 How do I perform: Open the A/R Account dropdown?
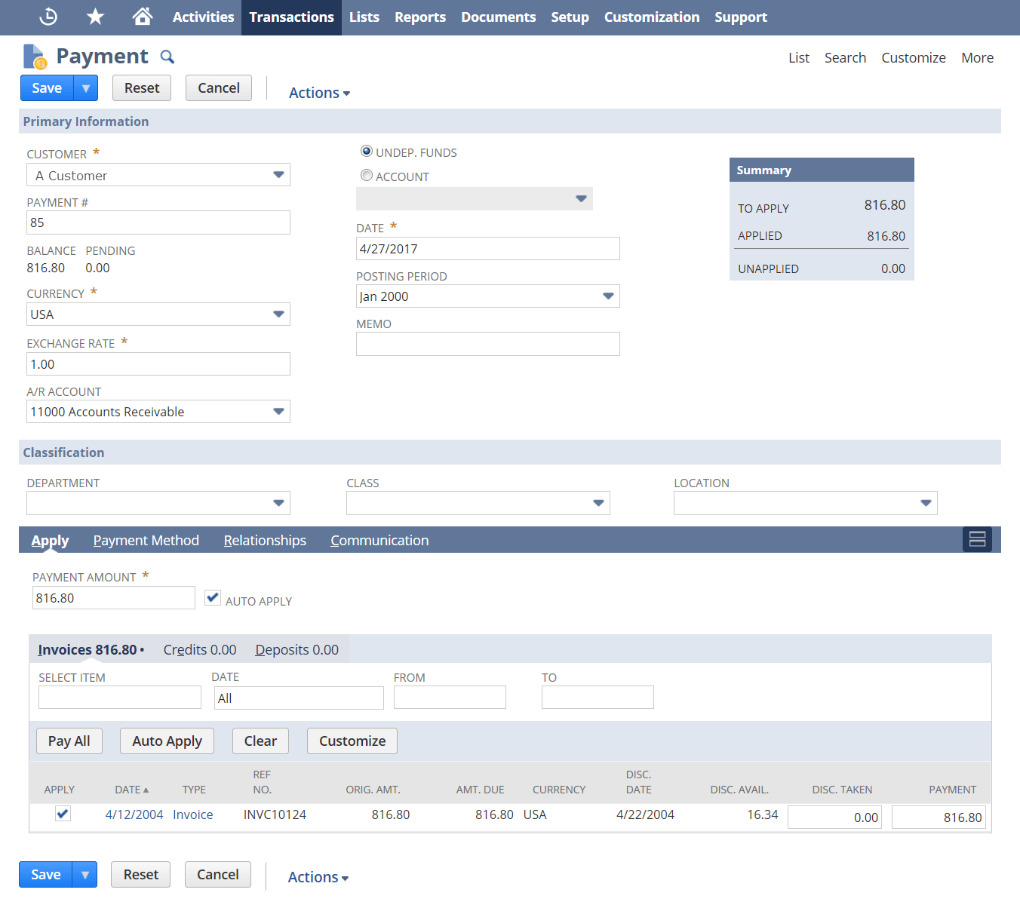(278, 412)
